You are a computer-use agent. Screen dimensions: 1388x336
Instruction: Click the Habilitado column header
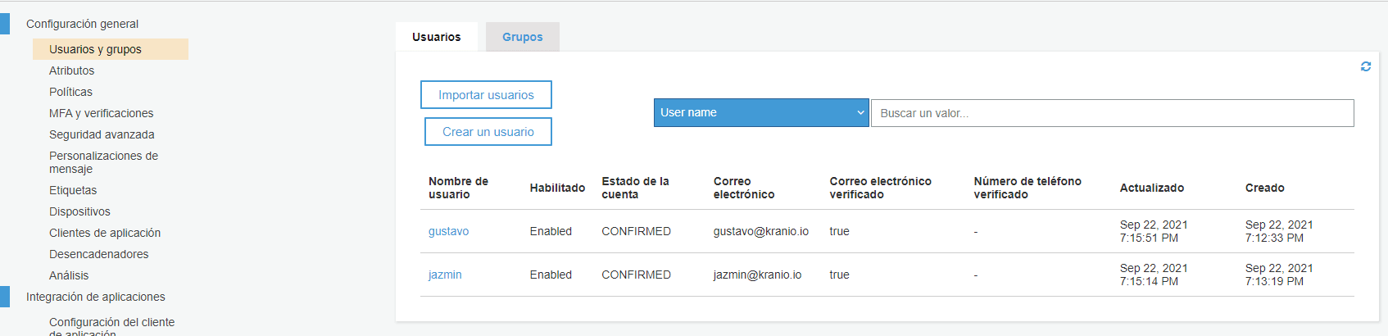[557, 188]
